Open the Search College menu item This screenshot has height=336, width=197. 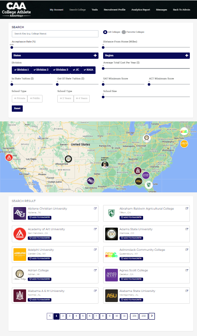[77, 10]
